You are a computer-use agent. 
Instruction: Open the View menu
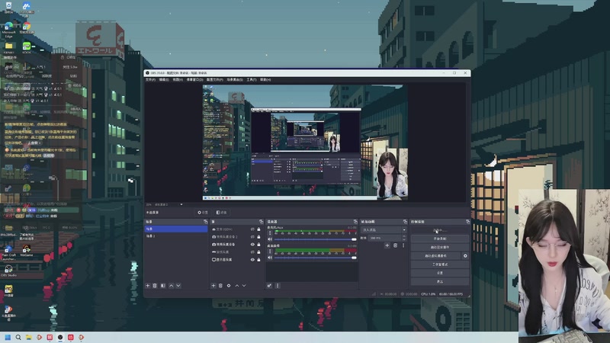tap(178, 80)
